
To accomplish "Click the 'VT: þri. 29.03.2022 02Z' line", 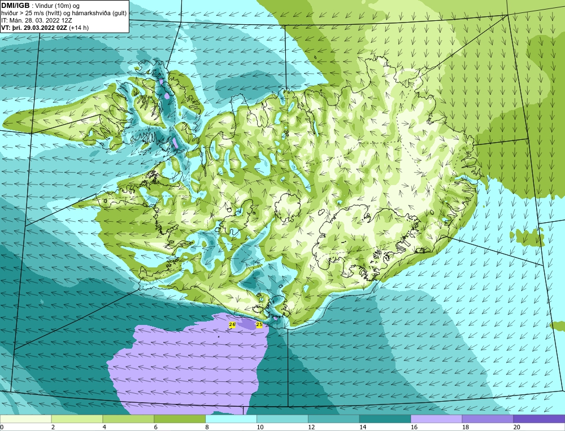I will [34, 28].
